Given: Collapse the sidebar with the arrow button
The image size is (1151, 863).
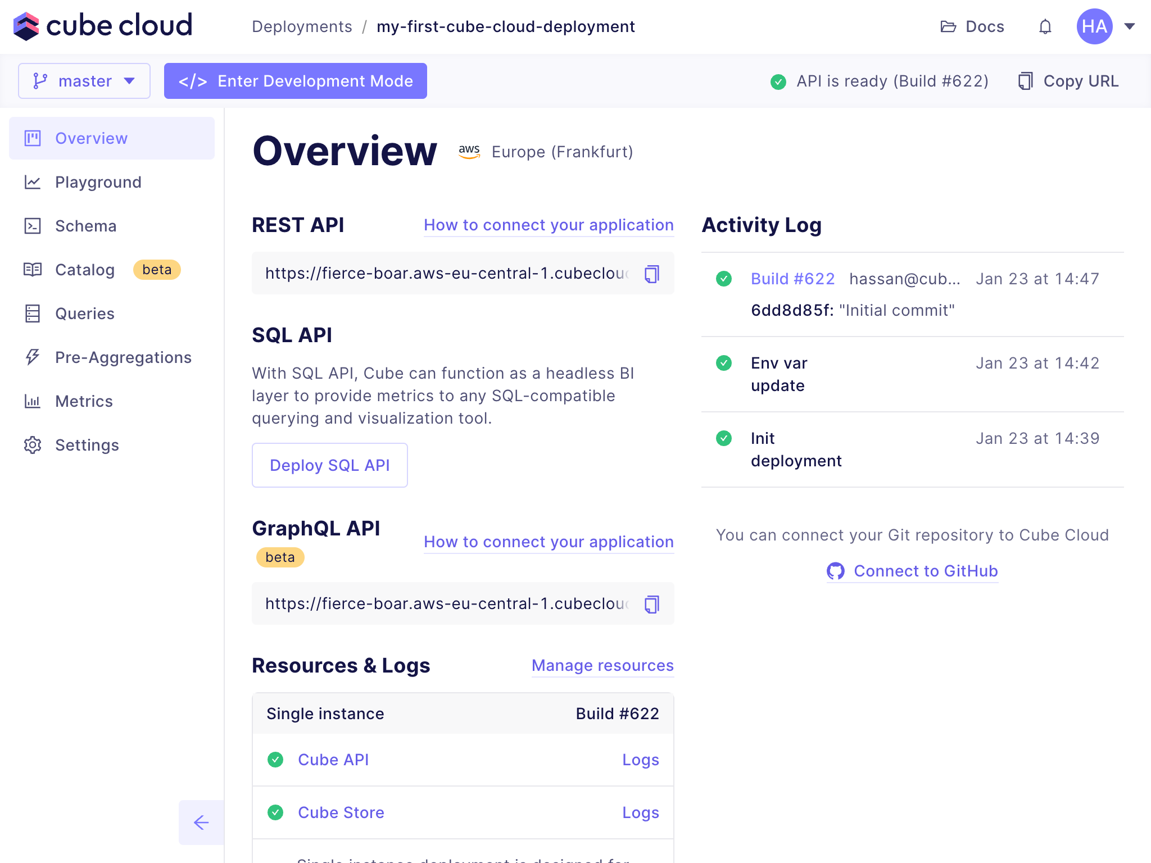Looking at the screenshot, I should [201, 823].
